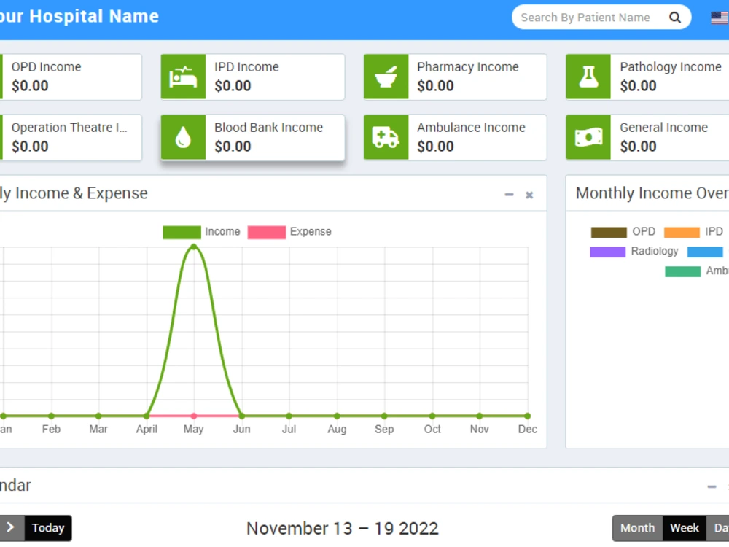Switch the calendar to Month view
The width and height of the screenshot is (729, 547).
tap(637, 527)
